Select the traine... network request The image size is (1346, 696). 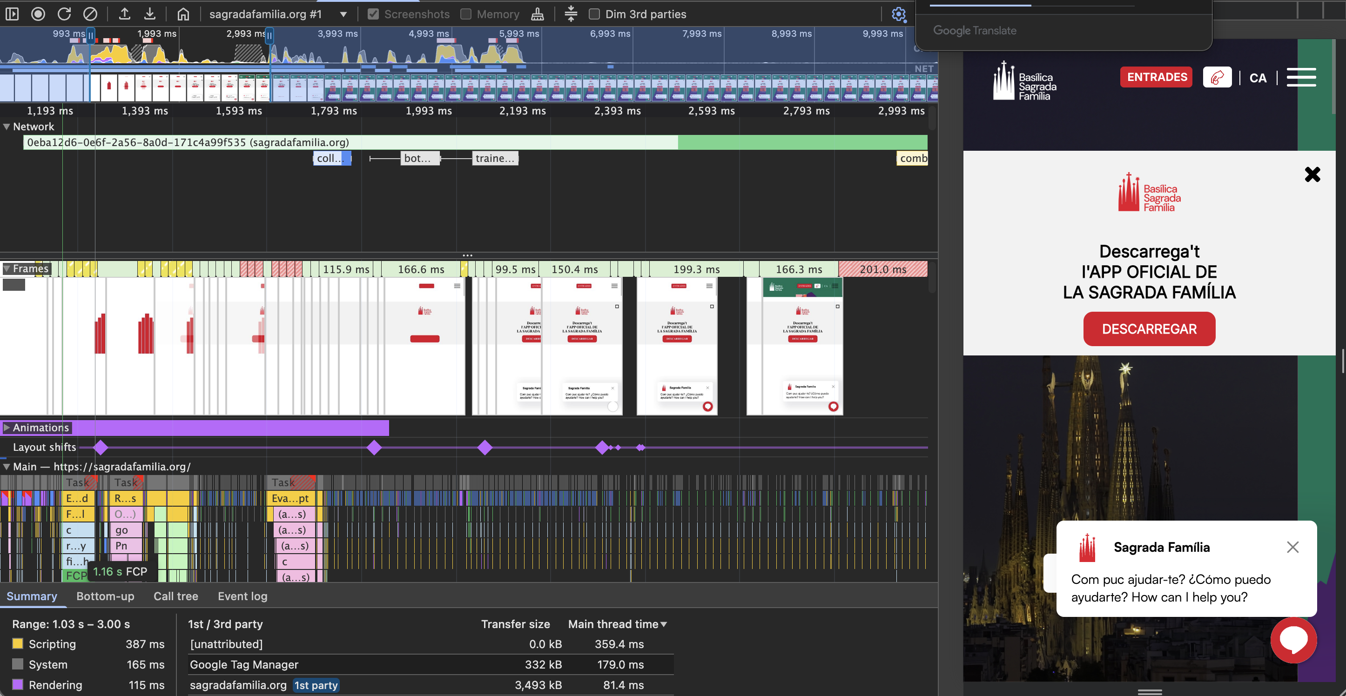pyautogui.click(x=495, y=158)
